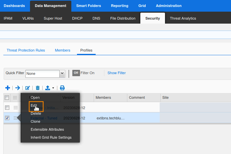Screen dimensions: 231x154
Task: Click the Open arrow toolbar icon
Action: pyautogui.click(x=18, y=88)
